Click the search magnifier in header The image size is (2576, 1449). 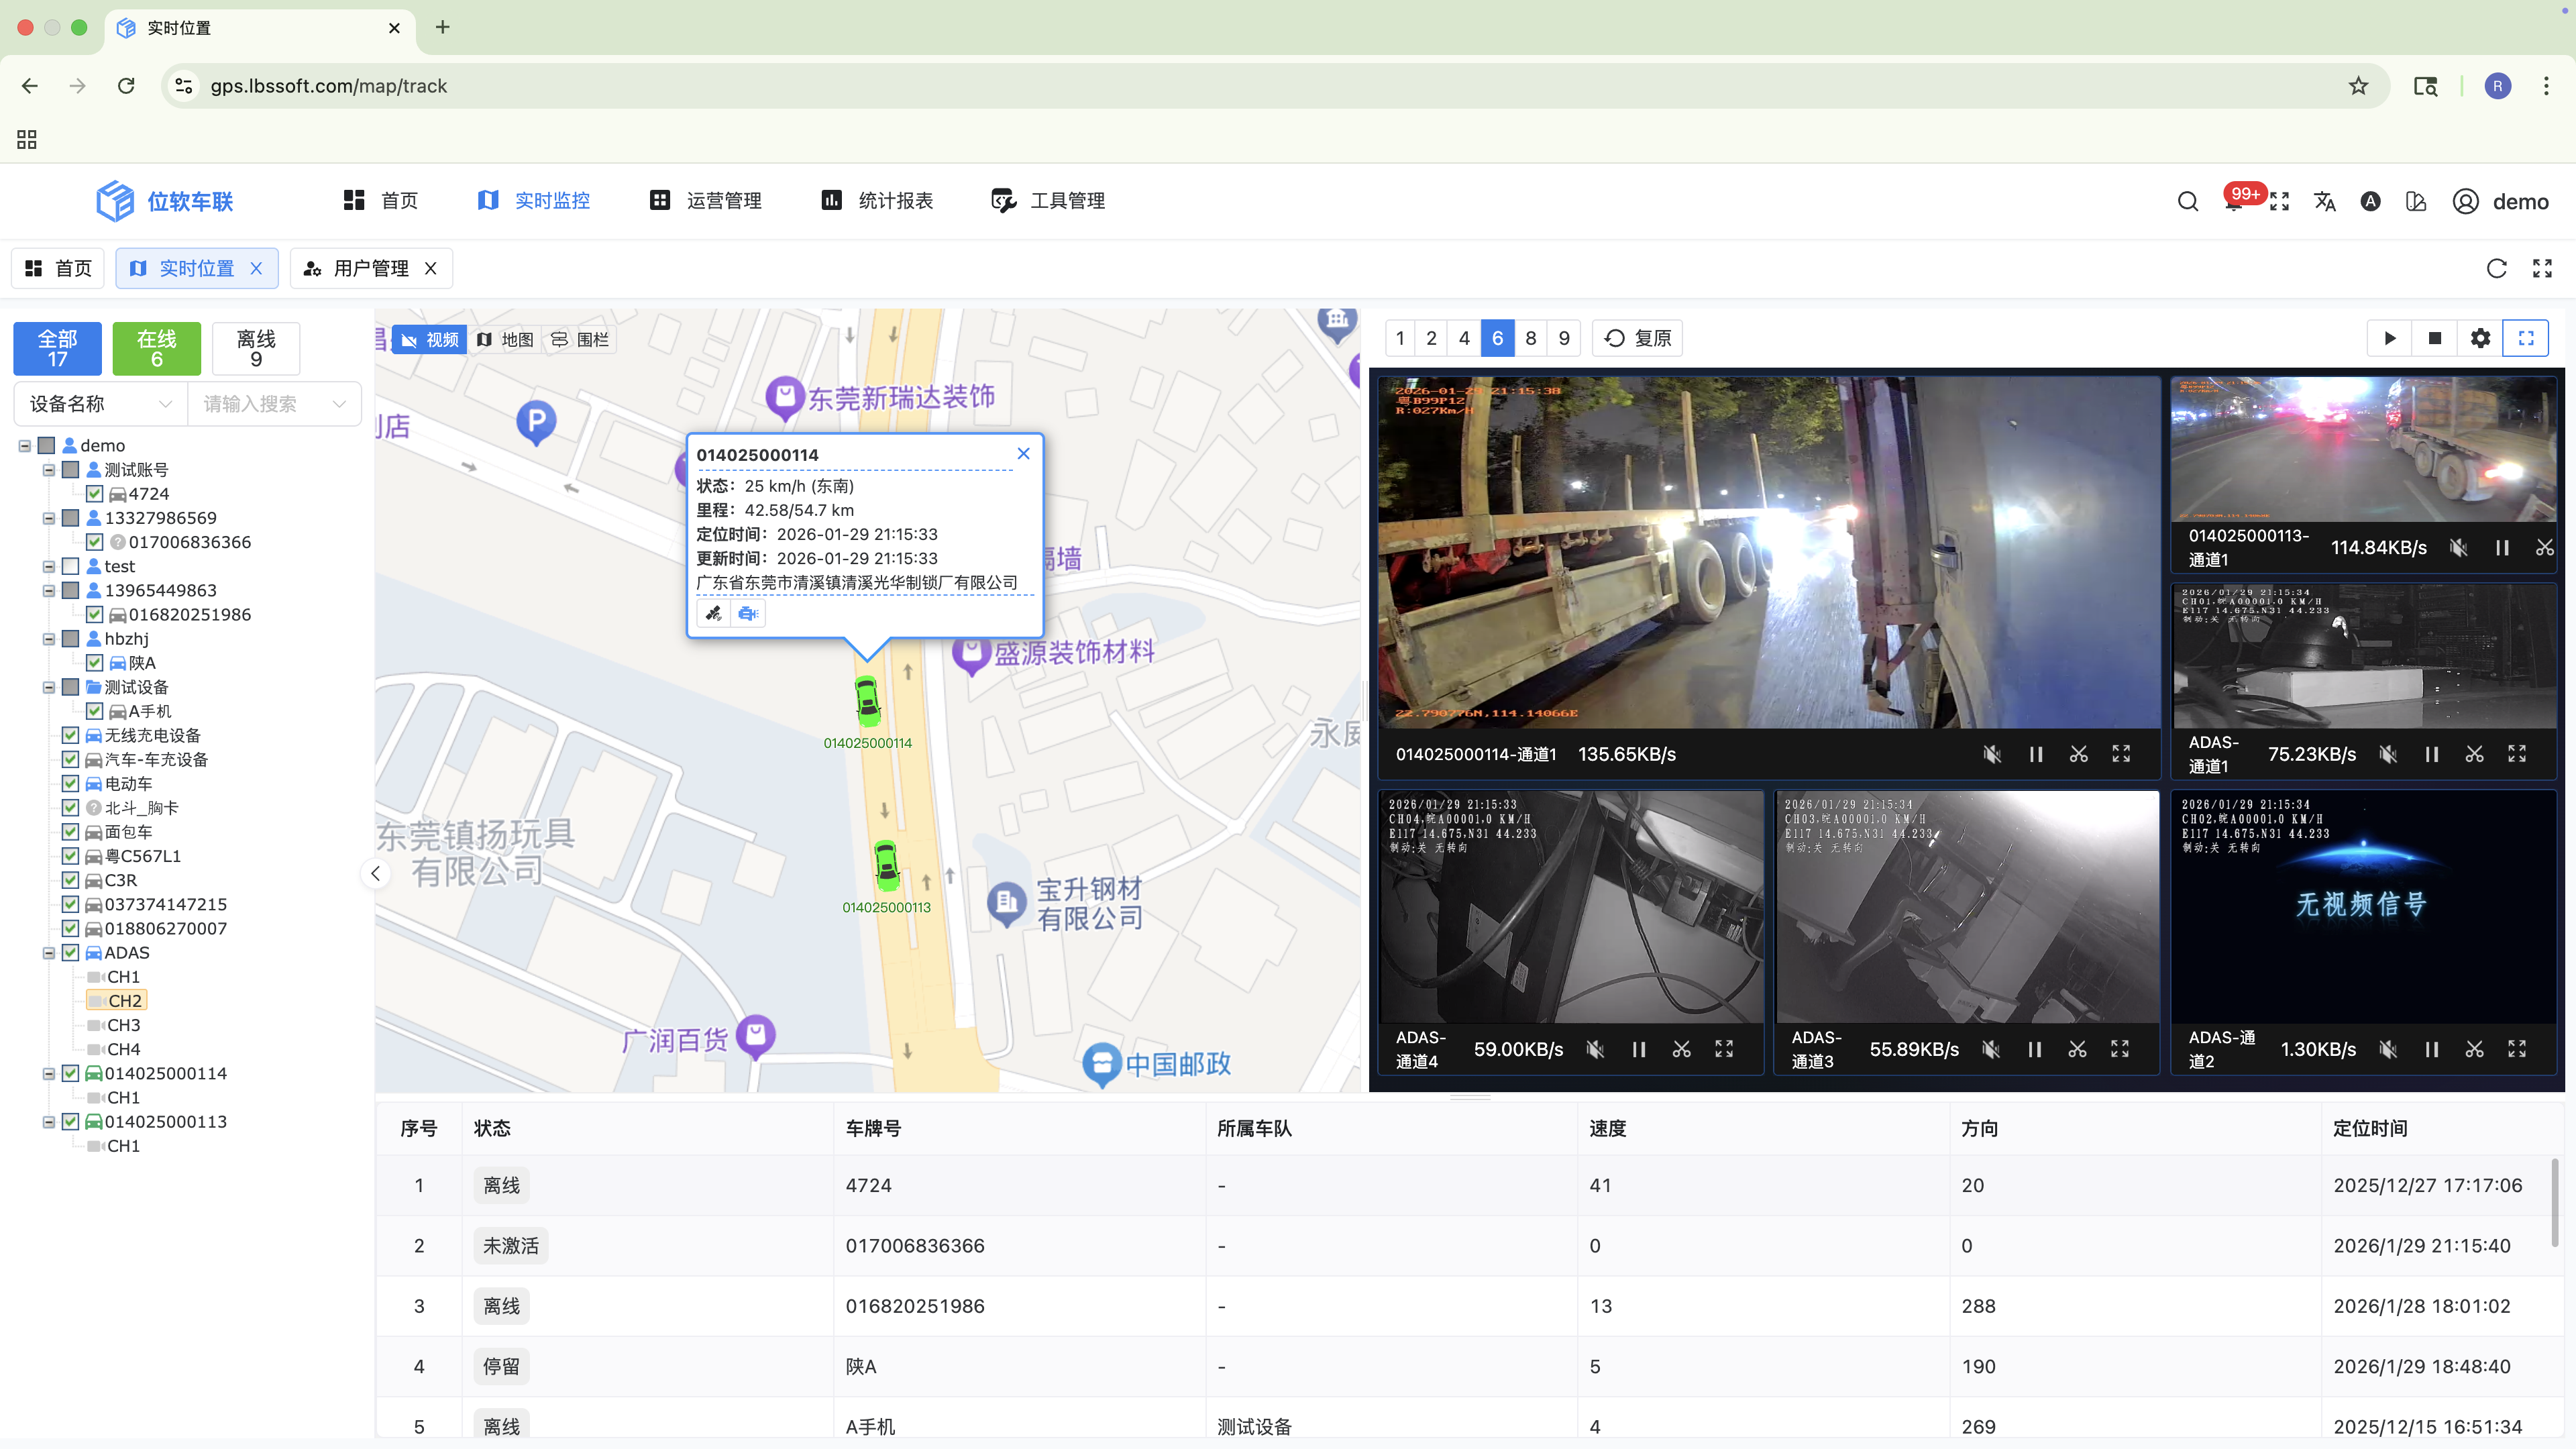coord(2188,201)
